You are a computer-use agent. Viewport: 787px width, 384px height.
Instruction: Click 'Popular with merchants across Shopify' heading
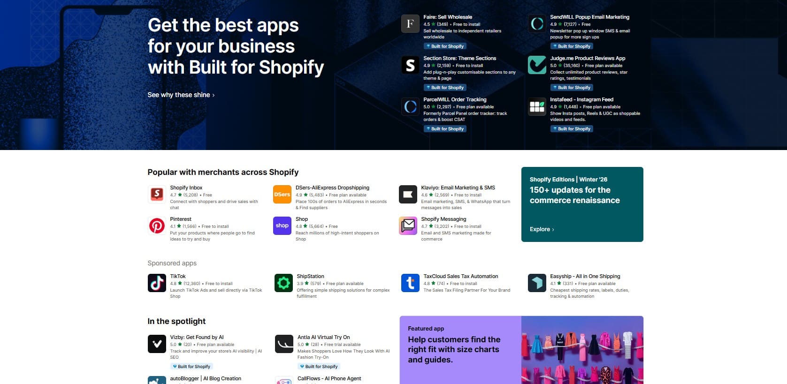pyautogui.click(x=223, y=172)
